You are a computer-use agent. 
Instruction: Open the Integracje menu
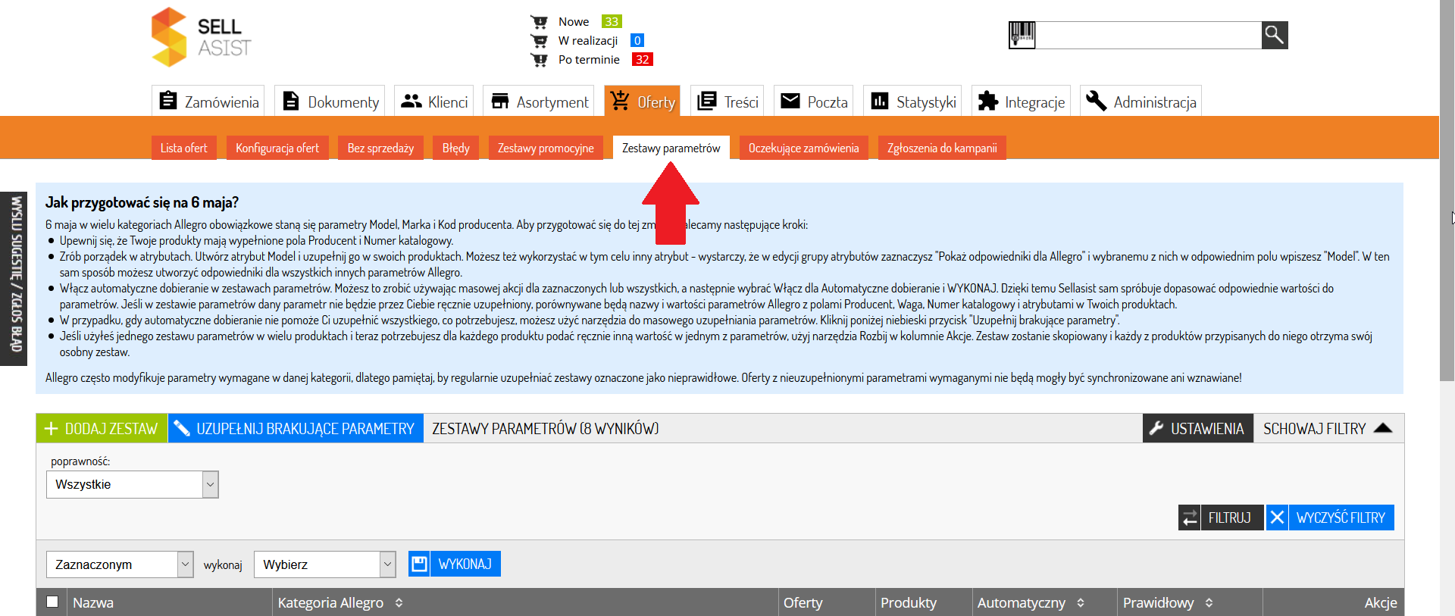click(1021, 101)
